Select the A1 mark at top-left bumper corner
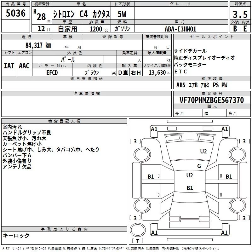The height and width of the screenshot is (252, 252). point(154,129)
